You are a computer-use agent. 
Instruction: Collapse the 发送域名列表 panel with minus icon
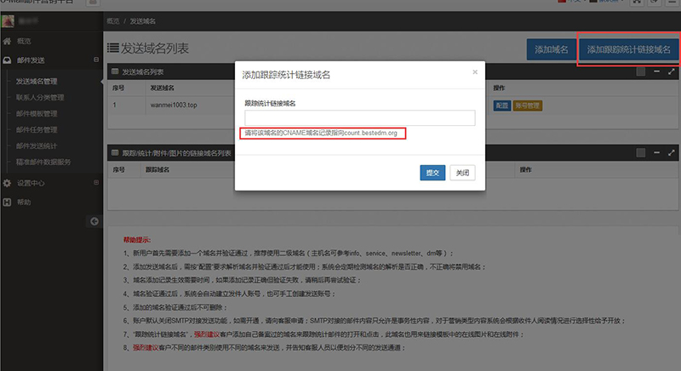[657, 72]
